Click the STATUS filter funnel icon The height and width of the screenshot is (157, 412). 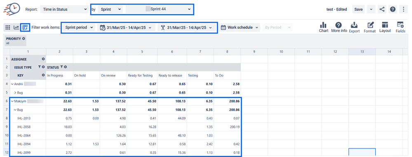pos(61,67)
